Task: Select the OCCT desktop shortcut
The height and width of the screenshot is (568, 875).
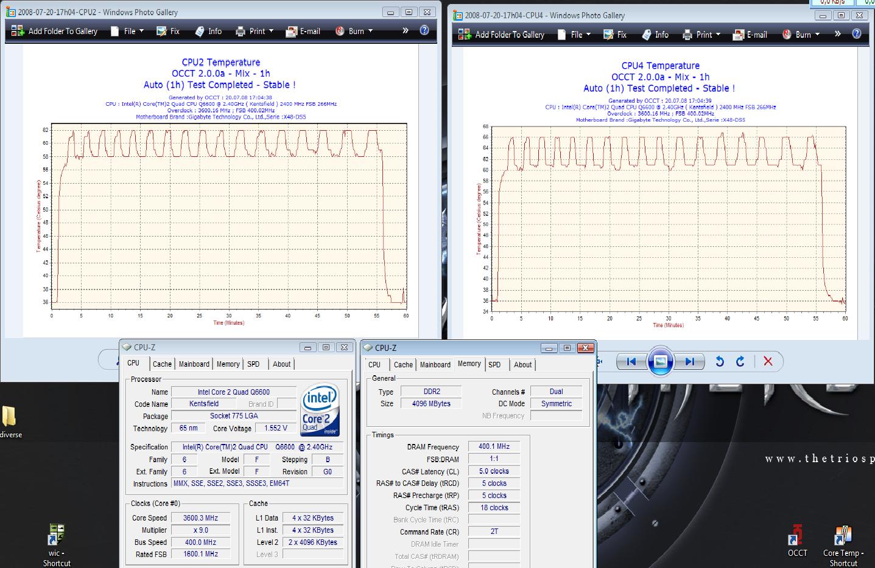Action: click(x=797, y=541)
